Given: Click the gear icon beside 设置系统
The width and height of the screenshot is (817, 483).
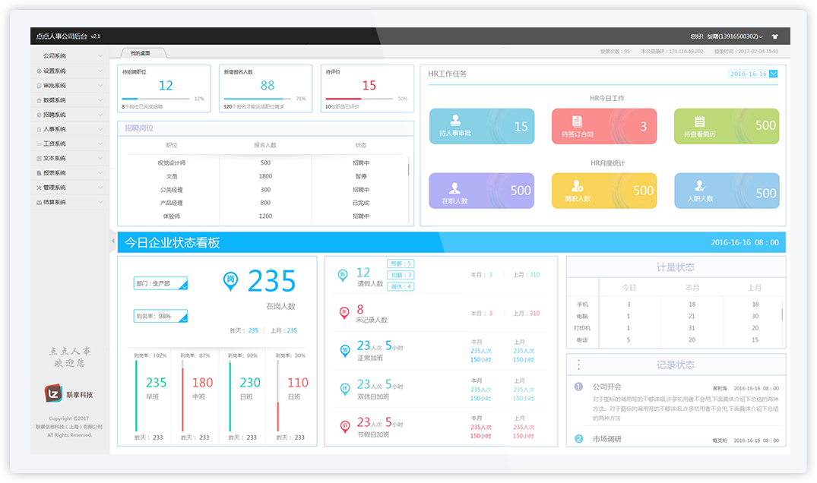Looking at the screenshot, I should coord(39,71).
